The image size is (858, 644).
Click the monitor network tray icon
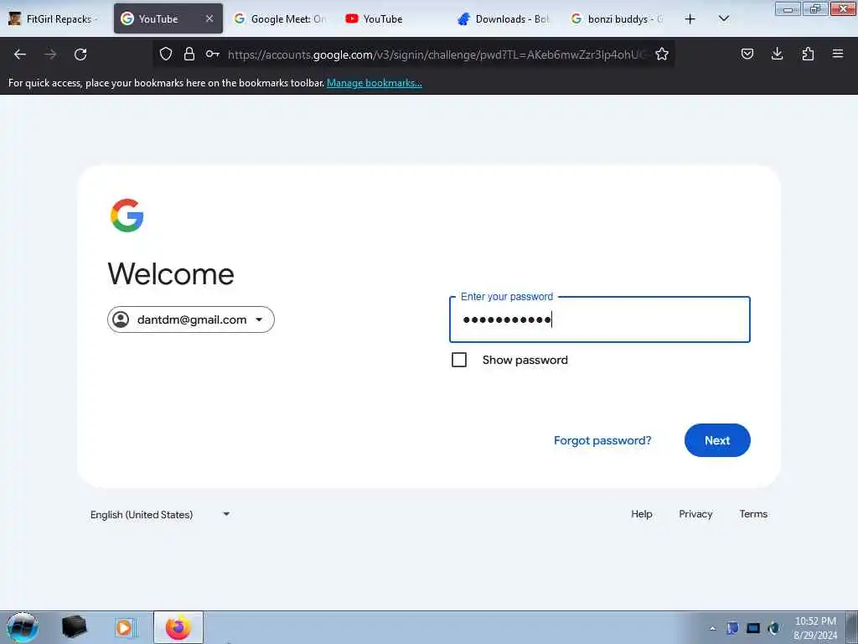pos(753,628)
